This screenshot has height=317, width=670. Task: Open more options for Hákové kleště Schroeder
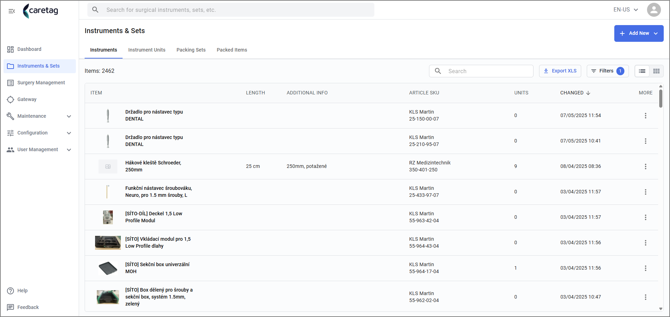point(645,167)
